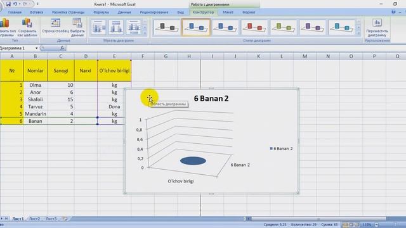Click Select Data (Выбрать данные)
The height and width of the screenshot is (228, 406).
[x=77, y=28]
